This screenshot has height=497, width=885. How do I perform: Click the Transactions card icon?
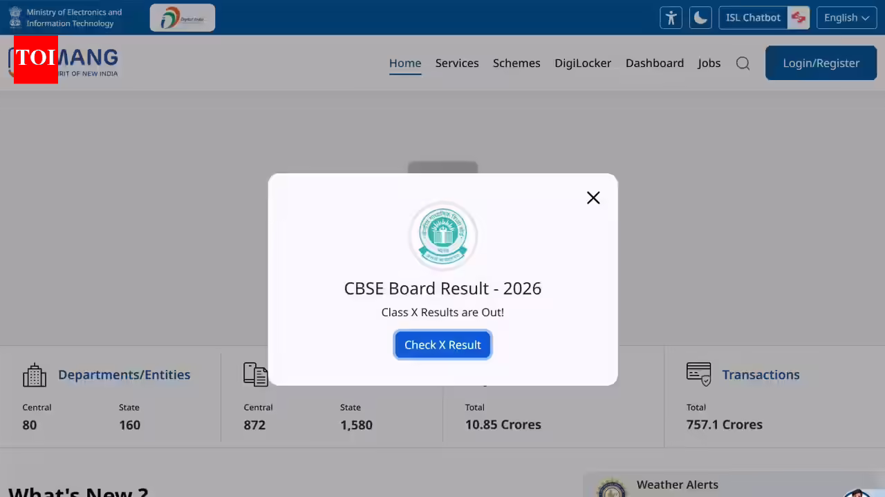click(x=698, y=374)
